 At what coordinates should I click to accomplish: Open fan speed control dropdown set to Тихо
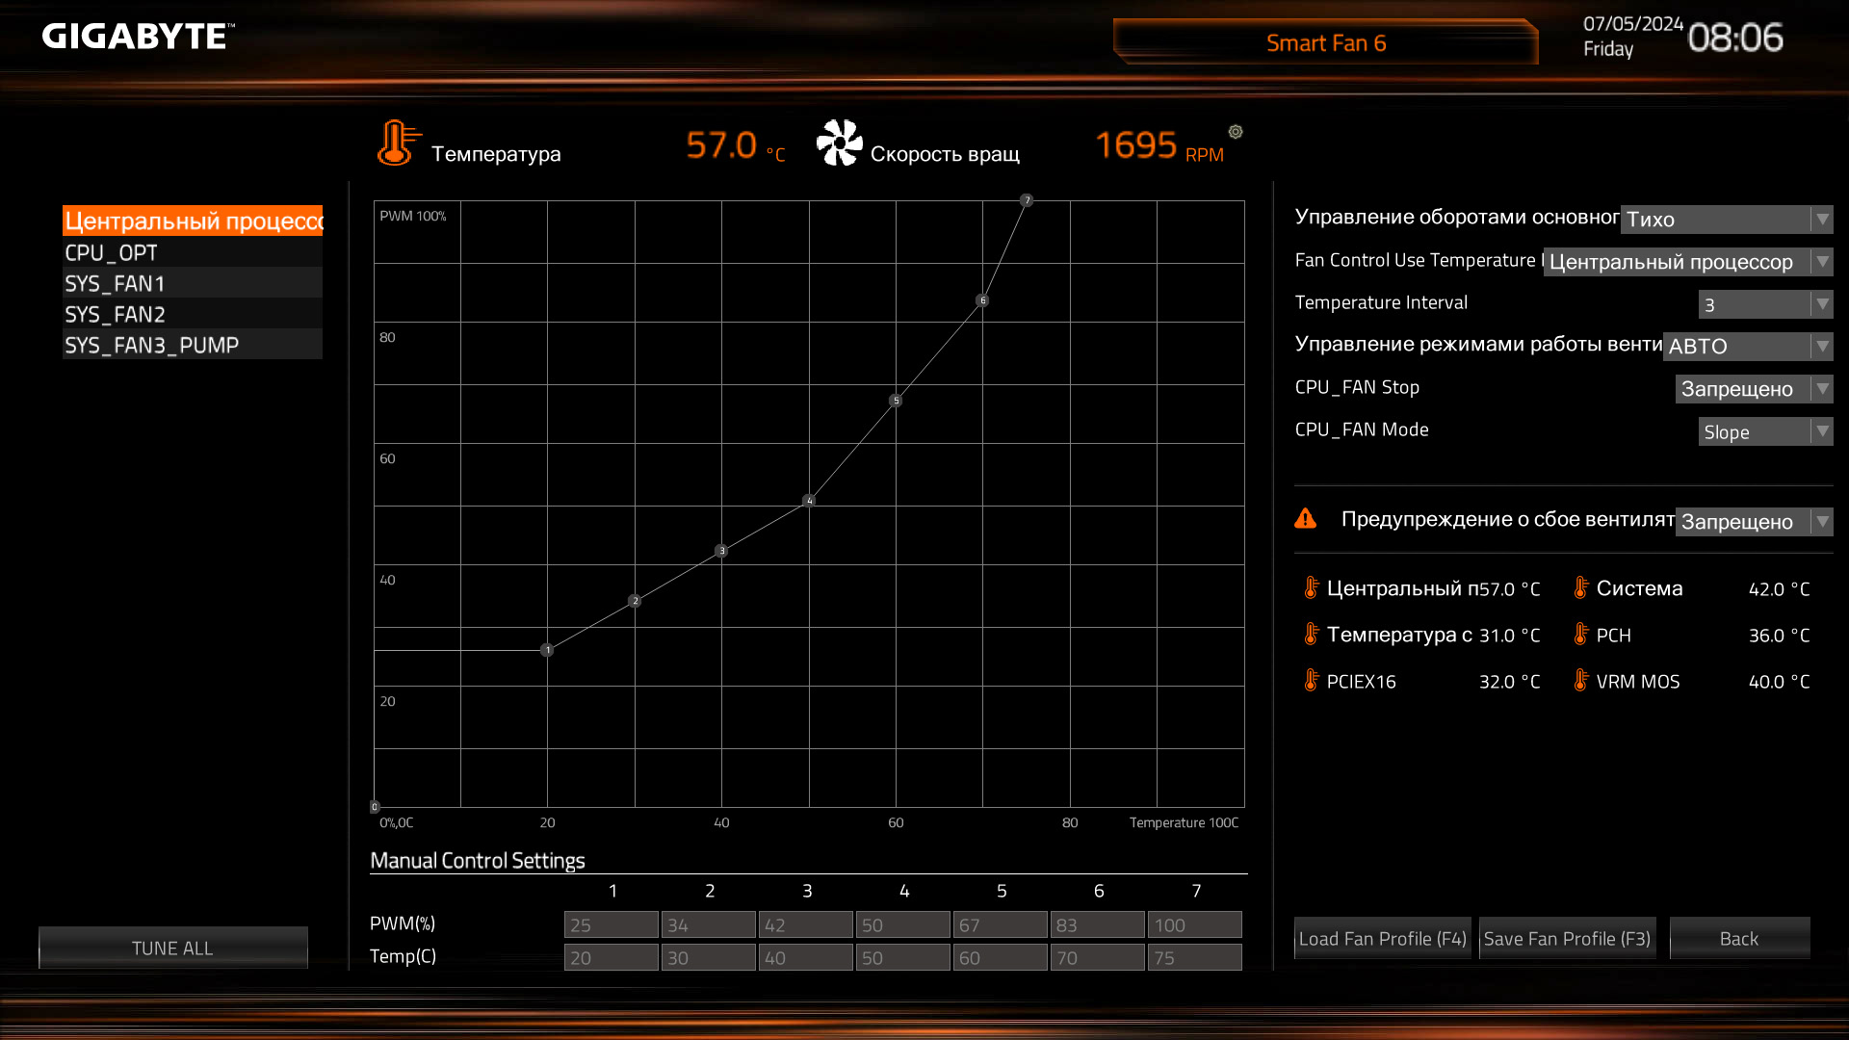pyautogui.click(x=1726, y=220)
